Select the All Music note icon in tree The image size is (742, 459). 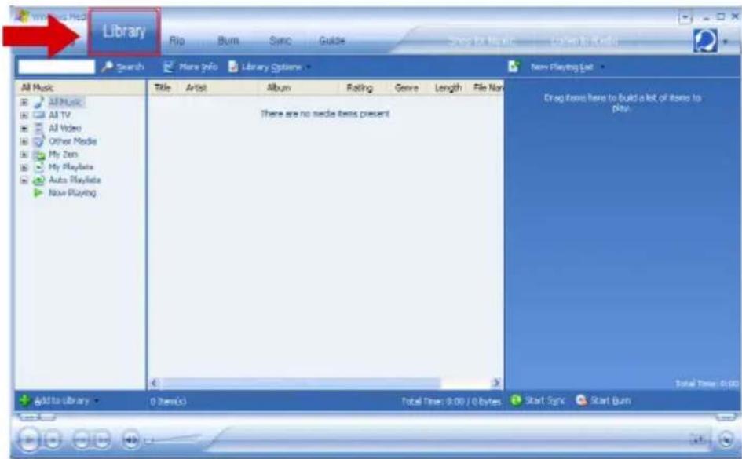point(38,102)
